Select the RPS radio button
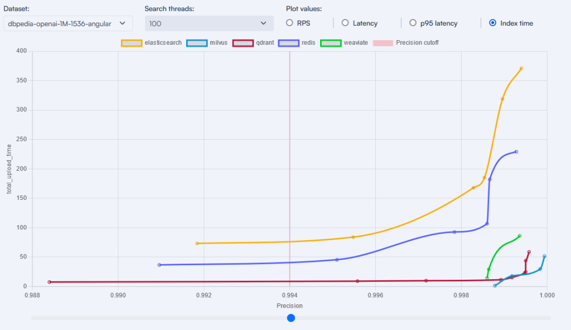571x330 pixels. 289,23
